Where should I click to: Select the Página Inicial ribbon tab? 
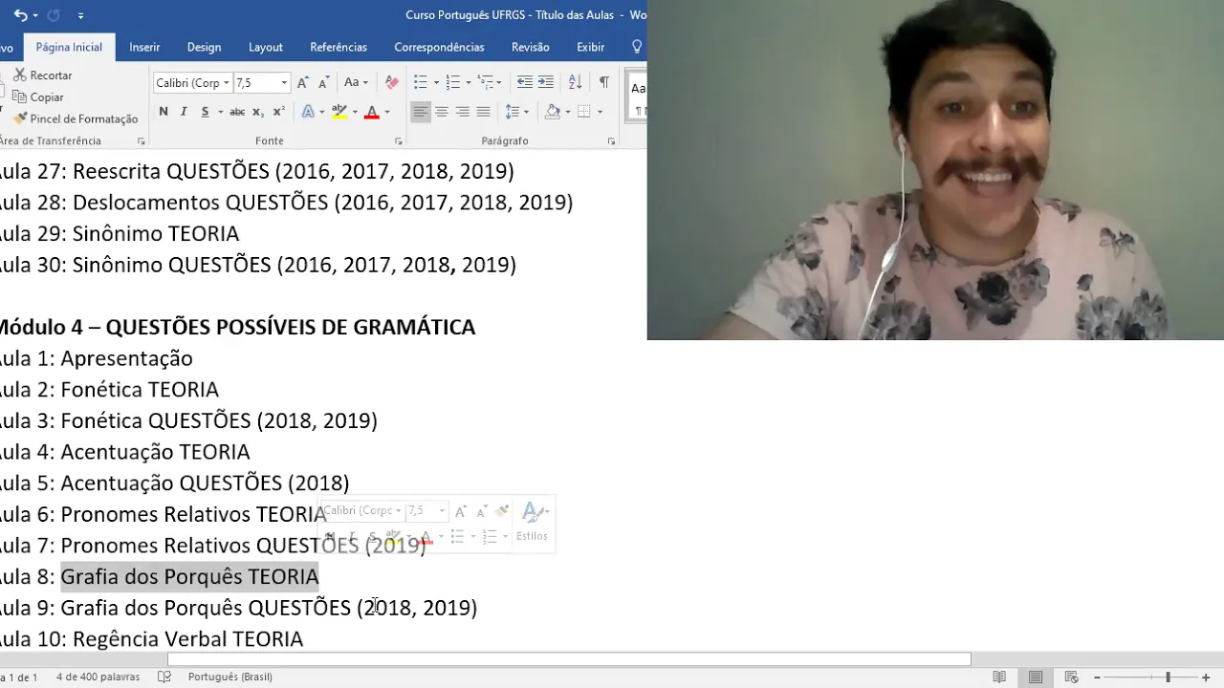pos(69,47)
